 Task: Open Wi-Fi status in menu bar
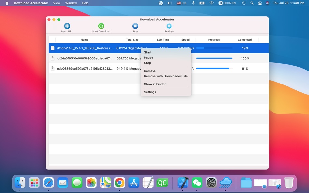[x=211, y=3]
